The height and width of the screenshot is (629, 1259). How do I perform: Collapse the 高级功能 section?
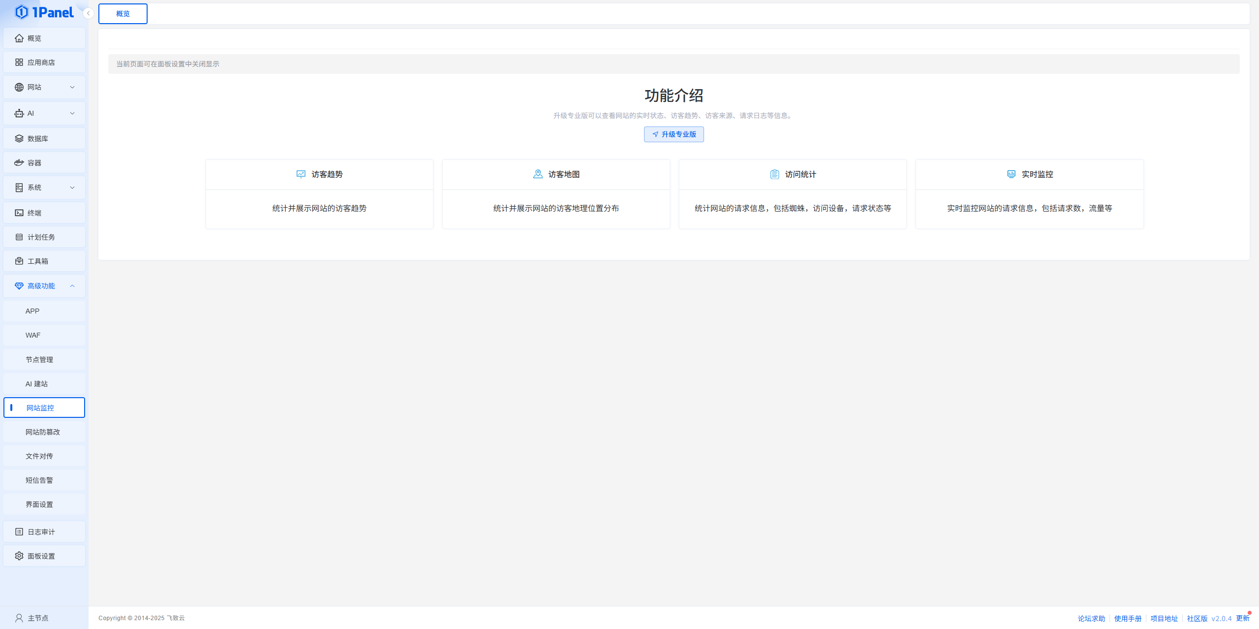click(x=72, y=286)
